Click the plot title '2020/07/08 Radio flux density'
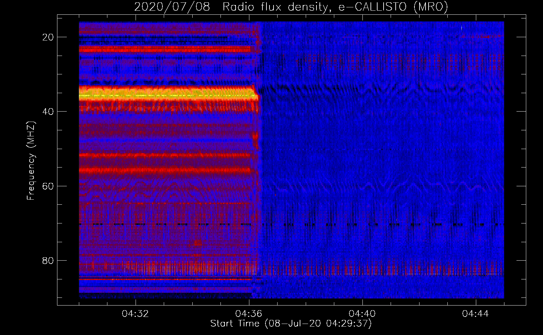543x335 pixels. point(291,7)
